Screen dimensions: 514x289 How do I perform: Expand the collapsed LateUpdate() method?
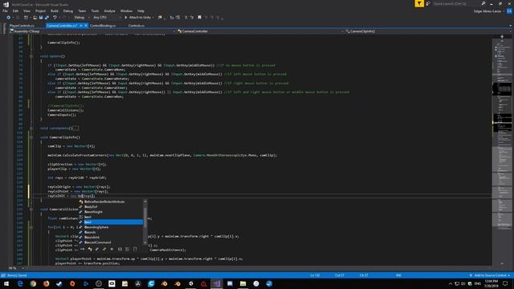pos(31,128)
